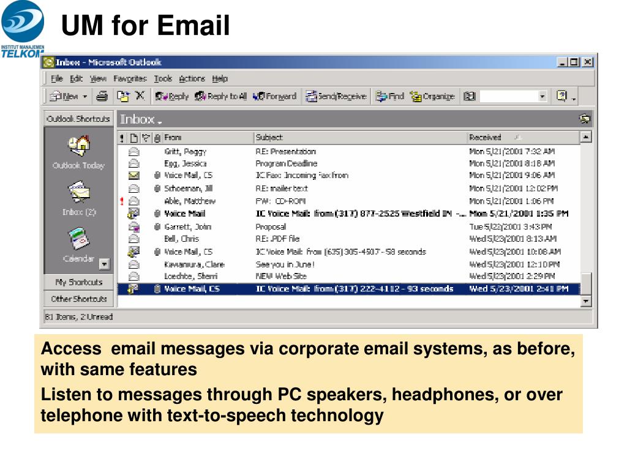Click the message list scrollbar thumb
This screenshot has width=627, height=470.
(586, 284)
